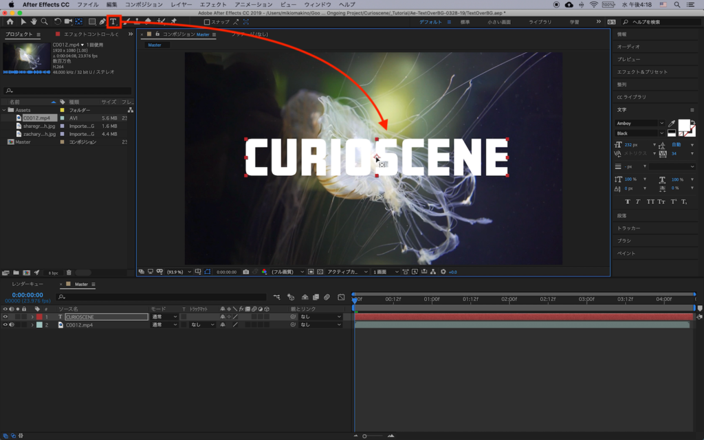The height and width of the screenshot is (440, 704).
Task: Select the Horizontal Type tool
Action: pyautogui.click(x=113, y=21)
